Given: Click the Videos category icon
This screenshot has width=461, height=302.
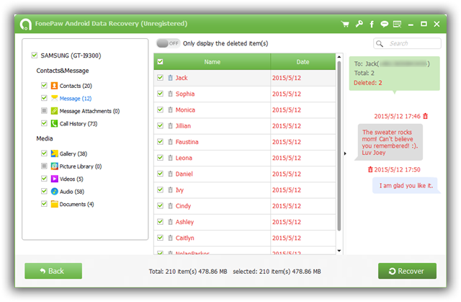Looking at the screenshot, I should [x=55, y=179].
